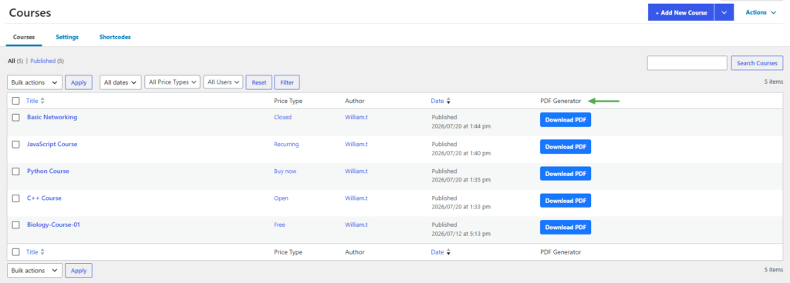Open the All Users filter dropdown
The height and width of the screenshot is (283, 790).
pyautogui.click(x=223, y=82)
